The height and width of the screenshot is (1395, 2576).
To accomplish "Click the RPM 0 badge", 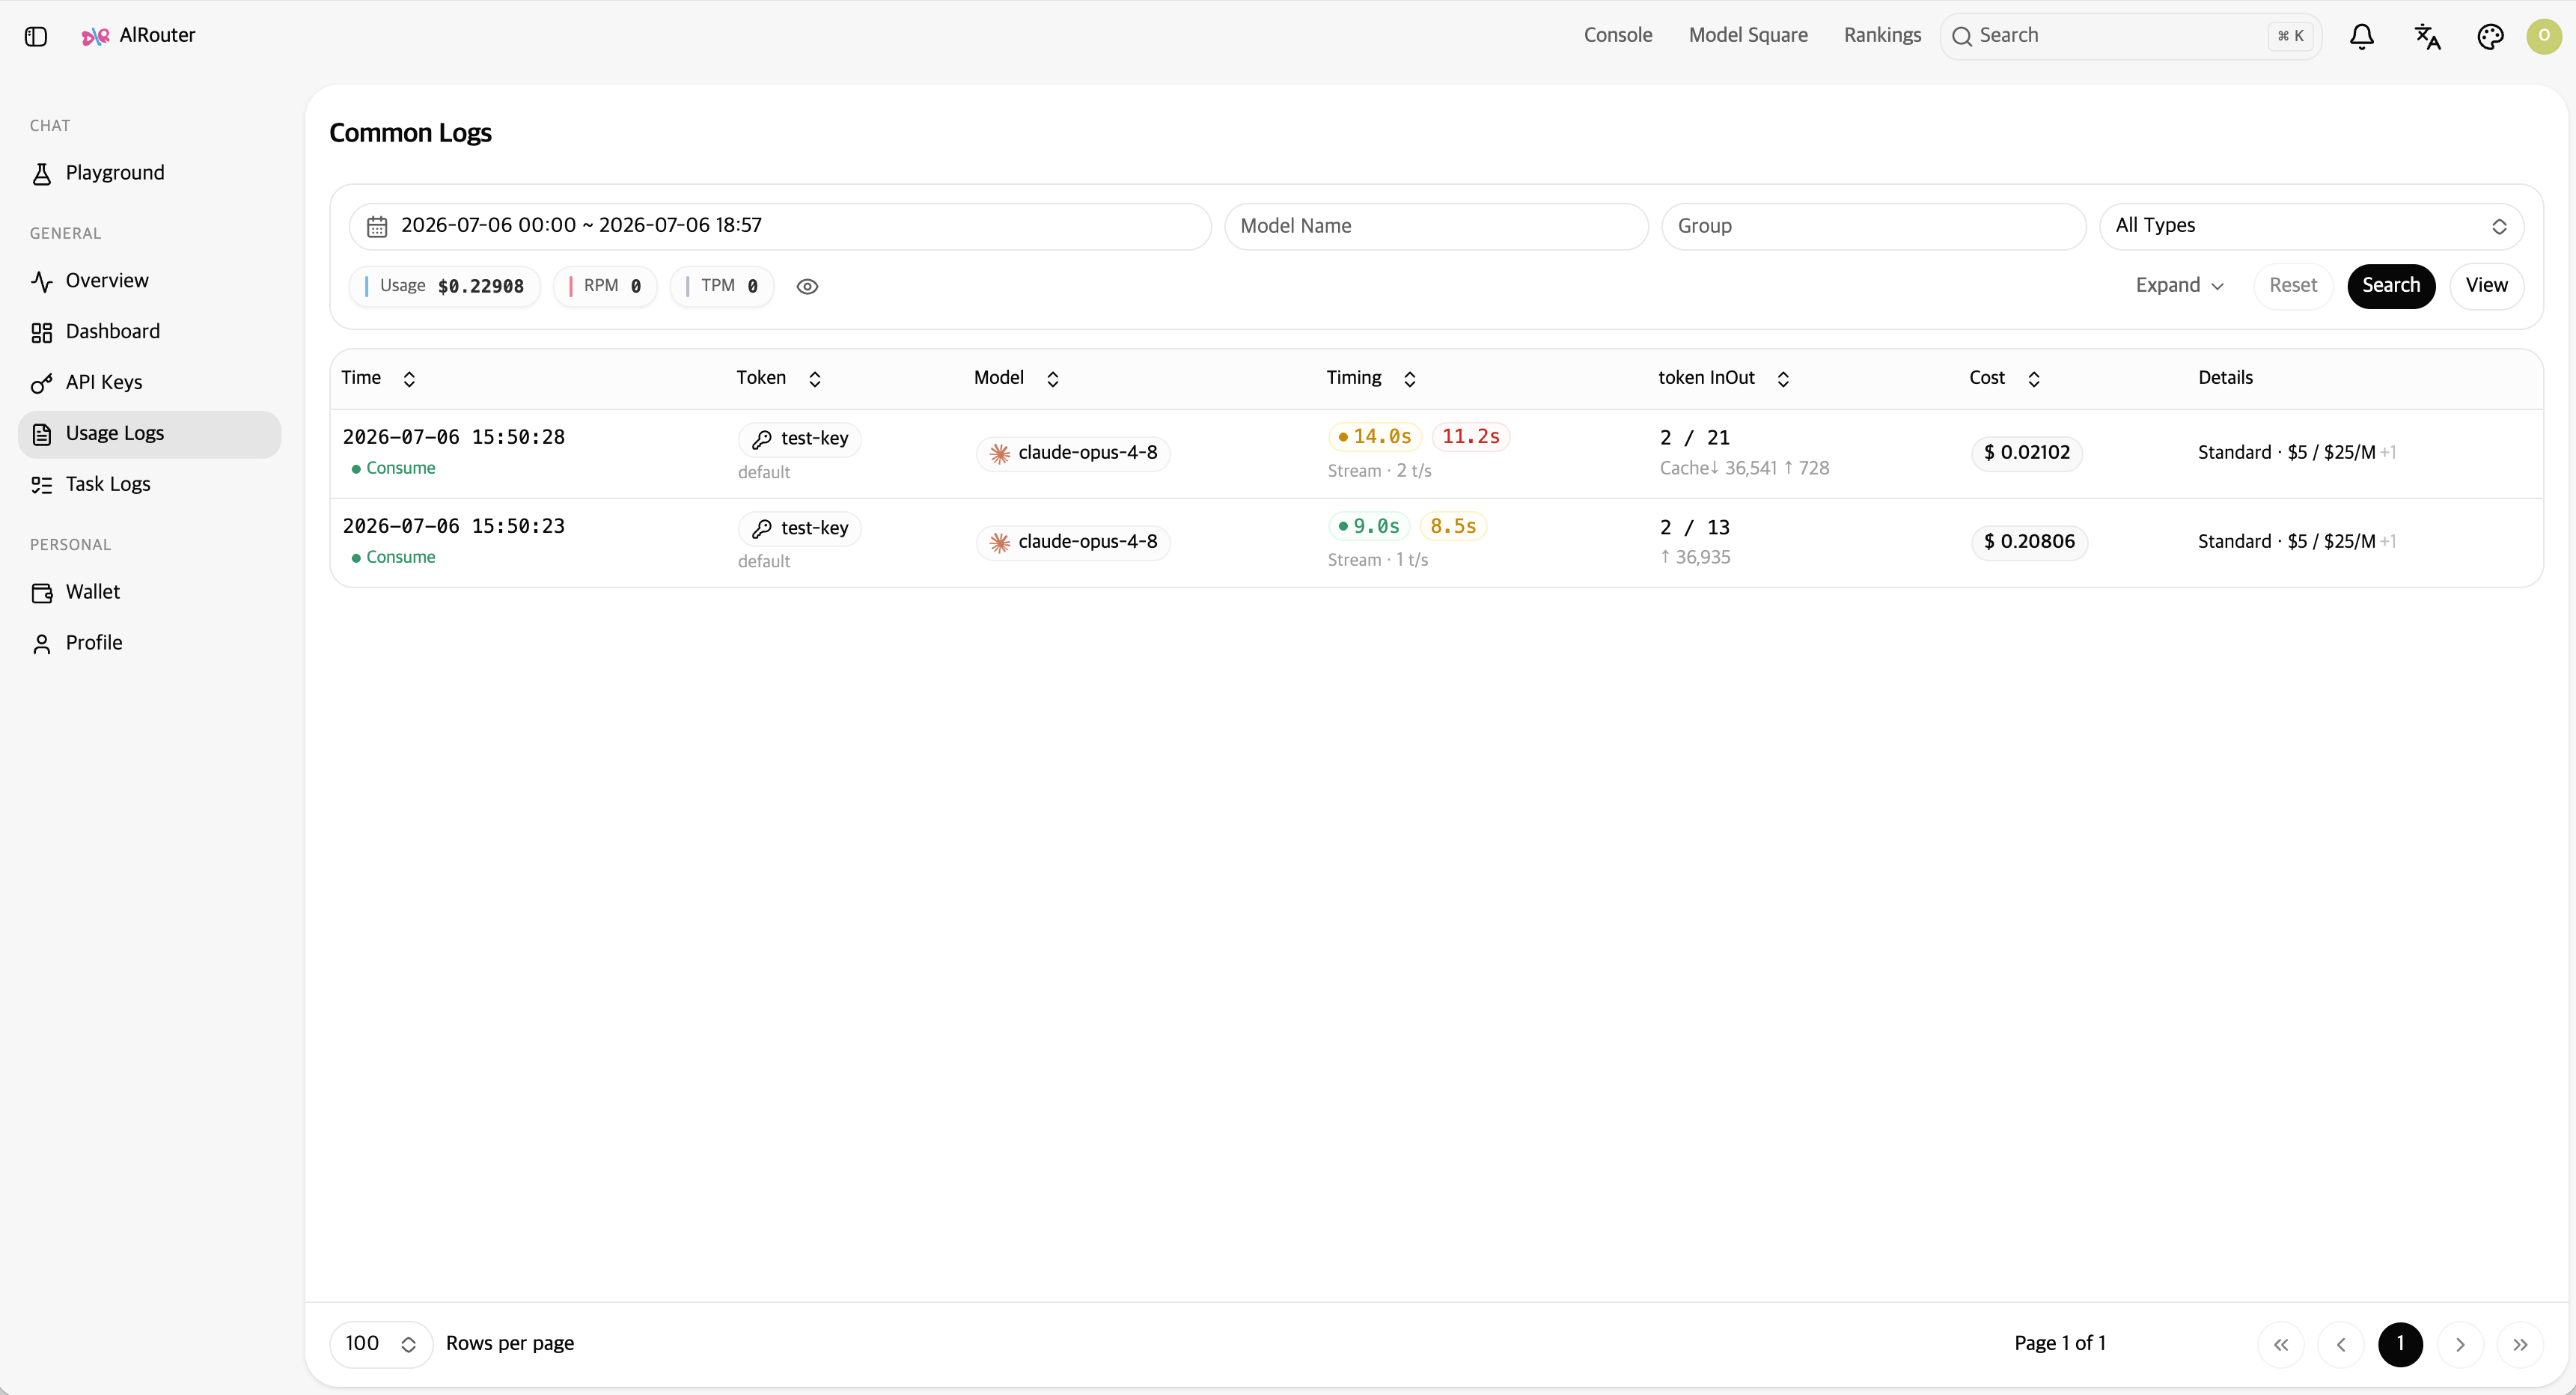I will click(x=605, y=286).
